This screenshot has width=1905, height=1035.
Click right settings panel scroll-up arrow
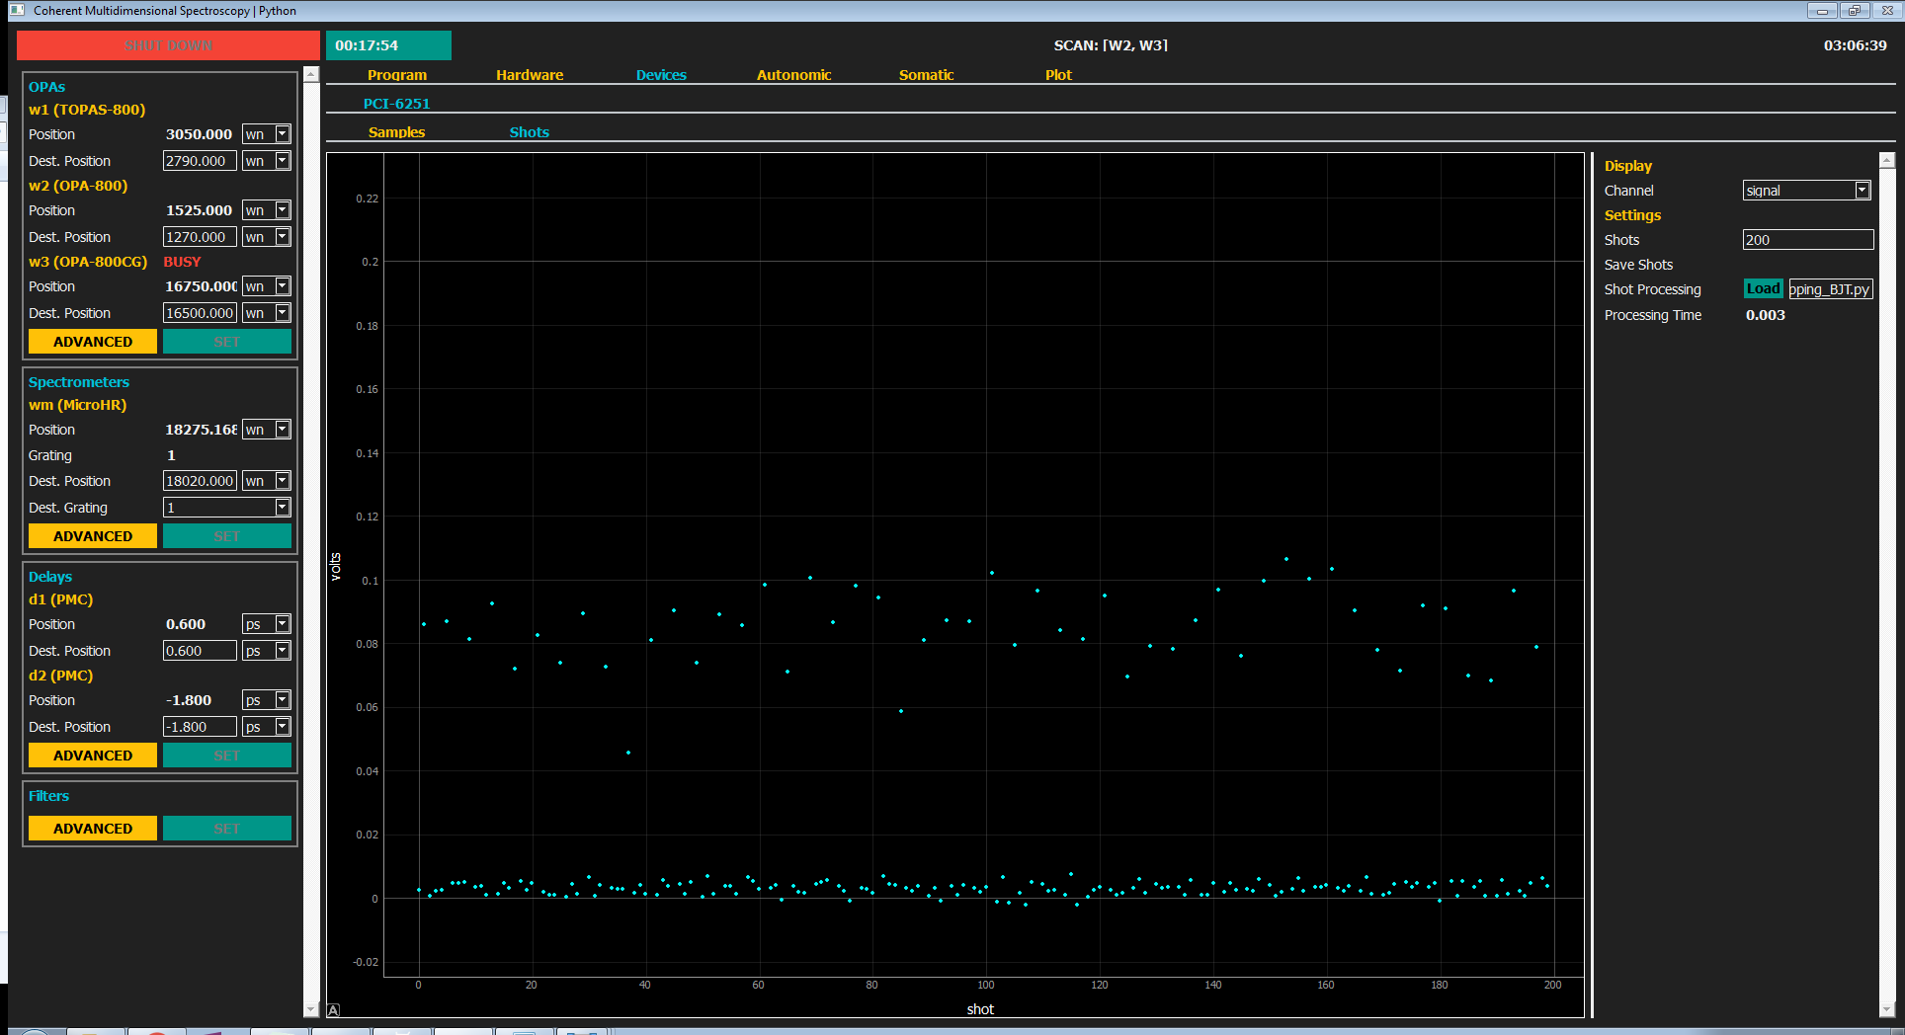pos(1886,160)
